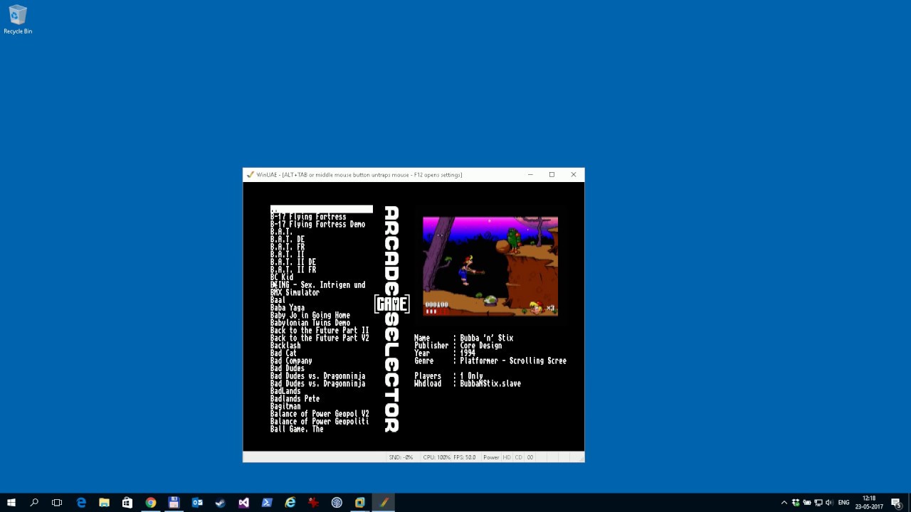Select the Bad Company entry
The width and height of the screenshot is (911, 512).
point(291,361)
